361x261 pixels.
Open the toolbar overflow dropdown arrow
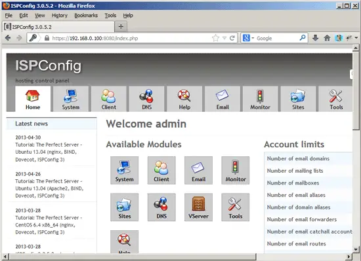pos(356,38)
